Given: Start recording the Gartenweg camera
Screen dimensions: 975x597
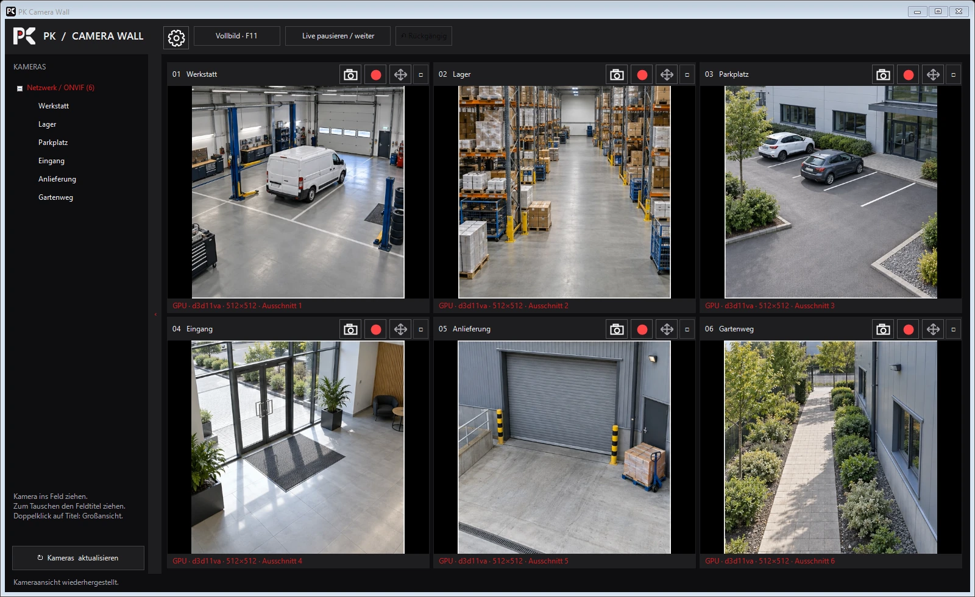Looking at the screenshot, I should [909, 329].
